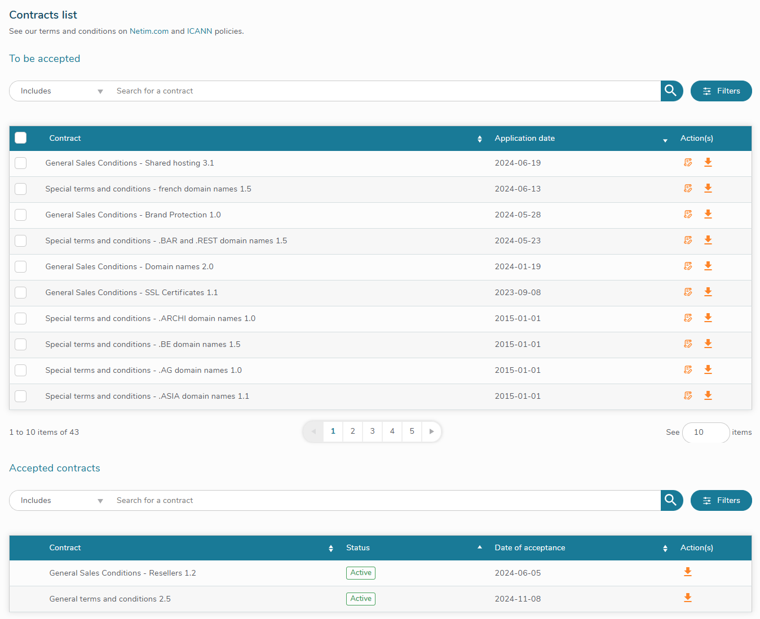760x619 pixels.
Task: Click the items-per-page input showing 10
Action: click(x=705, y=433)
